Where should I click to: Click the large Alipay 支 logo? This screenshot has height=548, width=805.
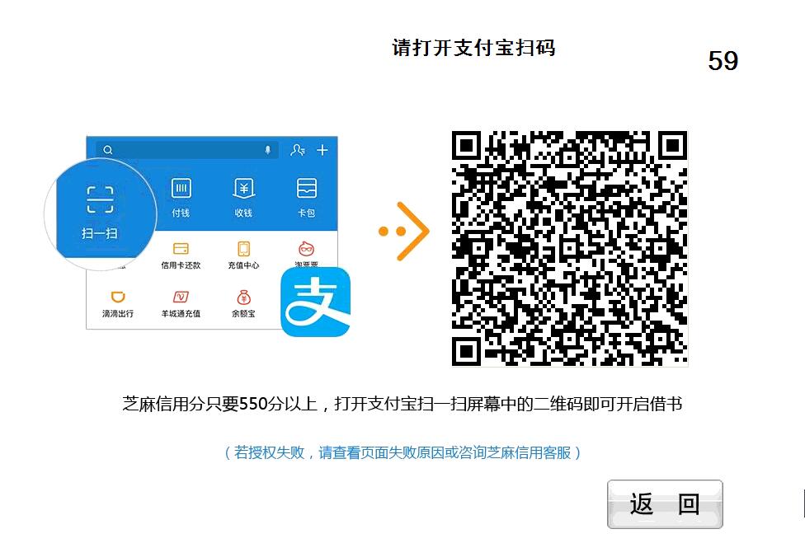pyautogui.click(x=316, y=302)
